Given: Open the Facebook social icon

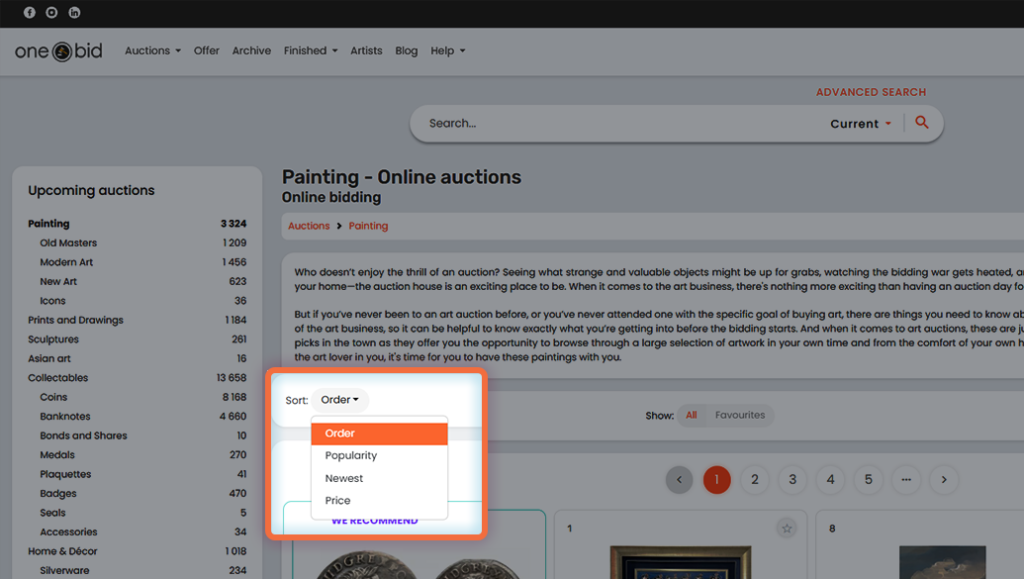Looking at the screenshot, I should [30, 13].
